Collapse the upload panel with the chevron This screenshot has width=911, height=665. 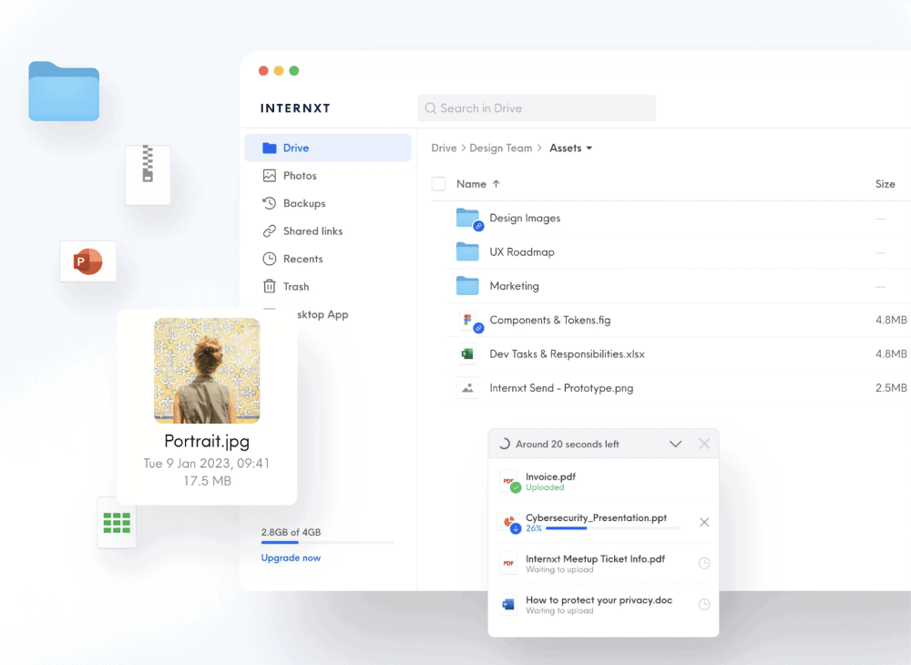675,444
